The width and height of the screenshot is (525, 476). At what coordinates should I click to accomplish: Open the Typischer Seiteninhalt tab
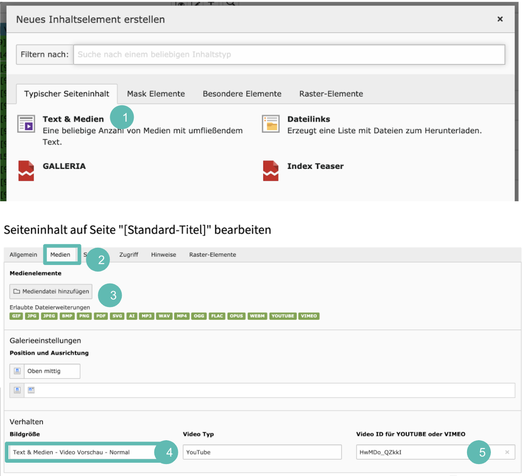[x=67, y=94]
